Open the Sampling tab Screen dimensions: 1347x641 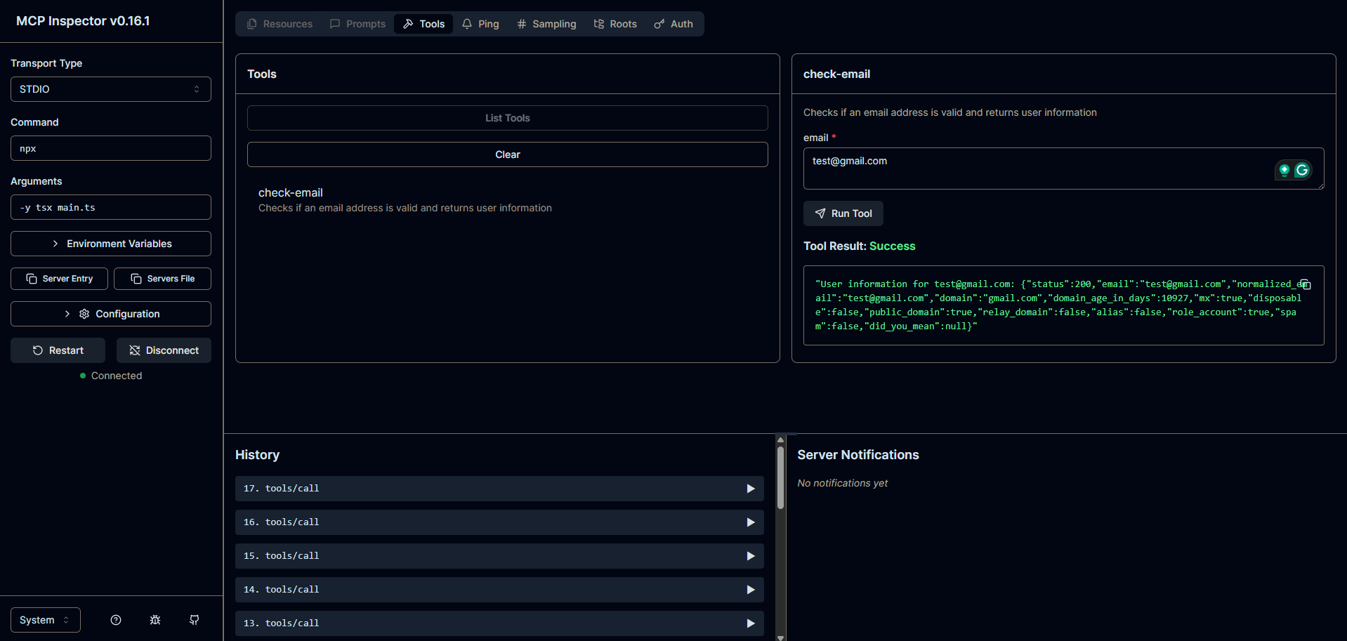546,24
